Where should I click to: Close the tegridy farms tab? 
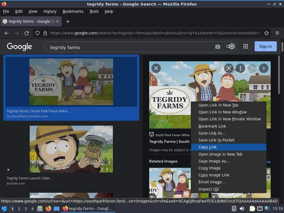tap(57, 21)
